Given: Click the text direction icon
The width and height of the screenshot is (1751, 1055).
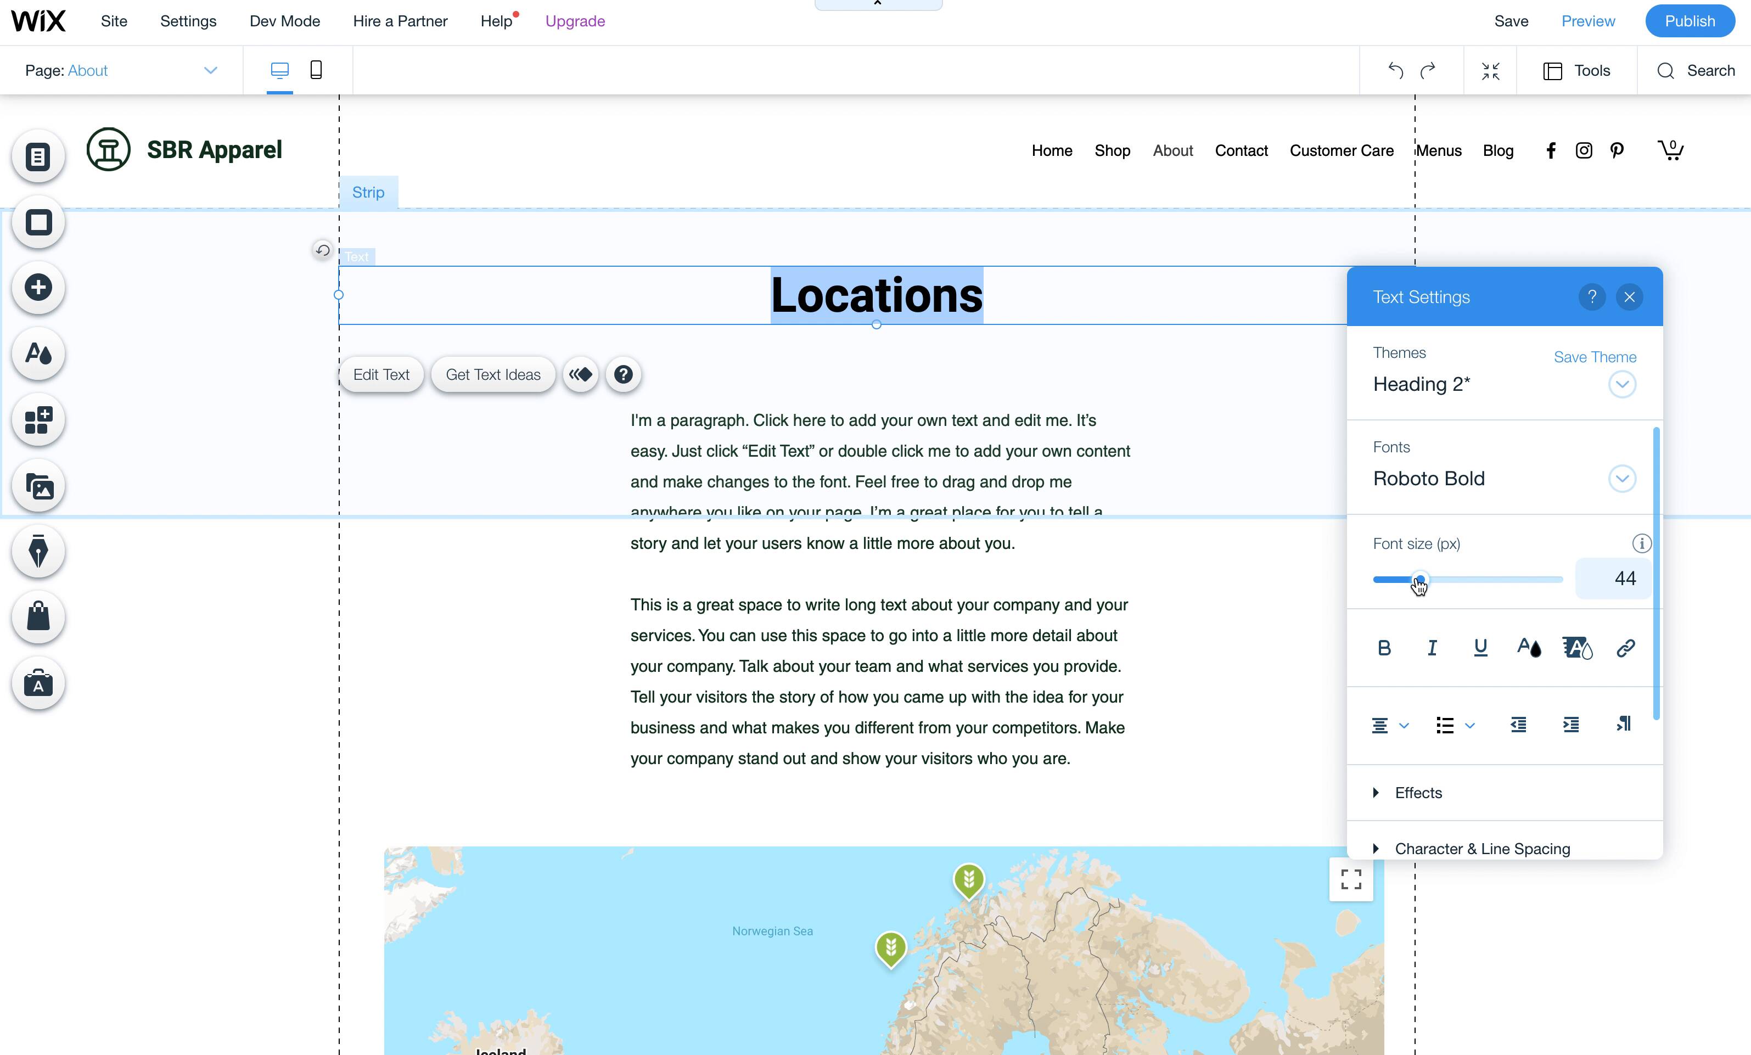Looking at the screenshot, I should (1623, 724).
